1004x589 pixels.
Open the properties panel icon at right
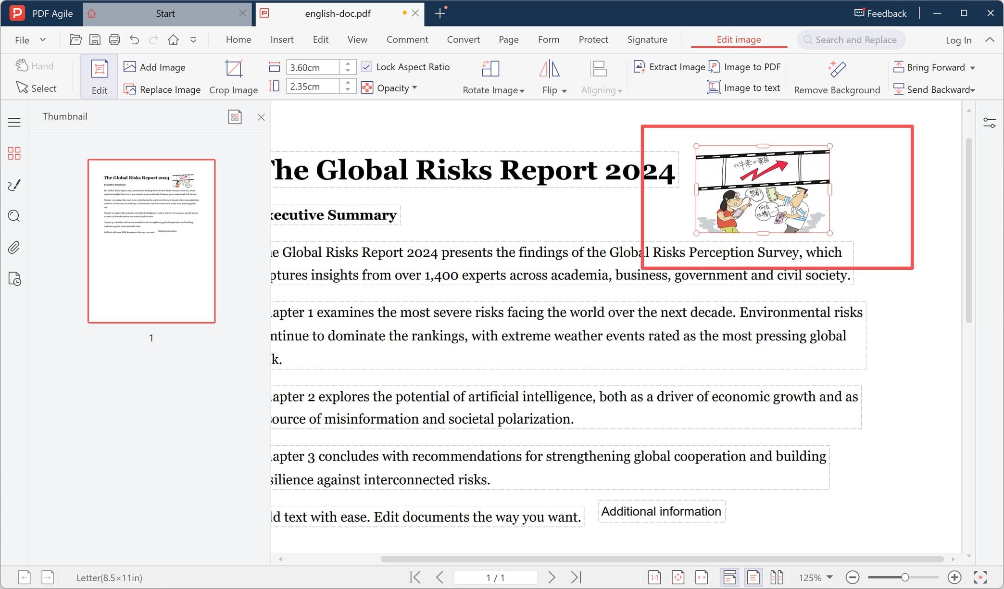pos(990,123)
